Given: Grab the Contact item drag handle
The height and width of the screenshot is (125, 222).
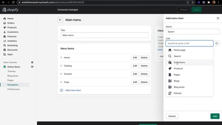Looking at the screenshot, I should pos(61,74).
